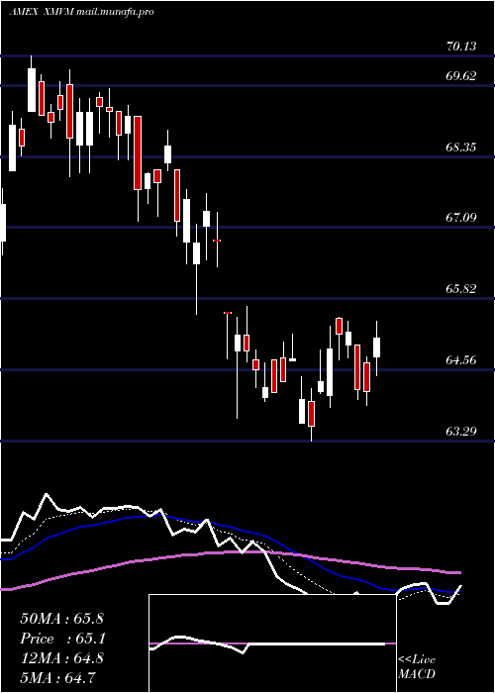Select the 65.82 price level label
495x693 pixels.
pos(461,289)
